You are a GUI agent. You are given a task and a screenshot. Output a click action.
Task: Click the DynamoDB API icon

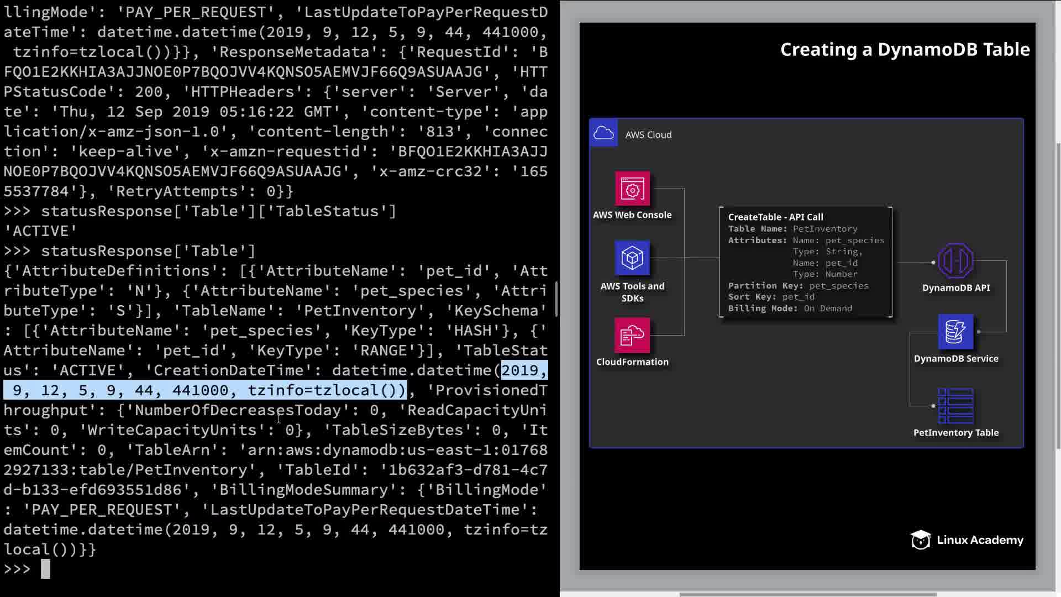pos(955,261)
